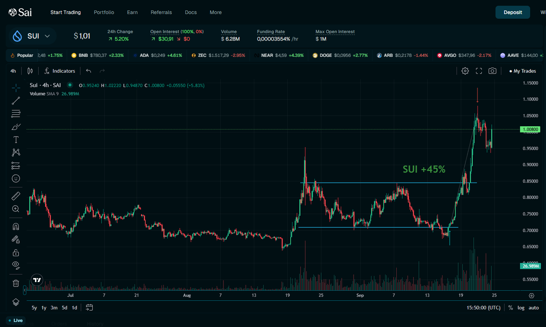Toggle My Trades display
Image resolution: width=546 pixels, height=327 pixels.
point(523,71)
